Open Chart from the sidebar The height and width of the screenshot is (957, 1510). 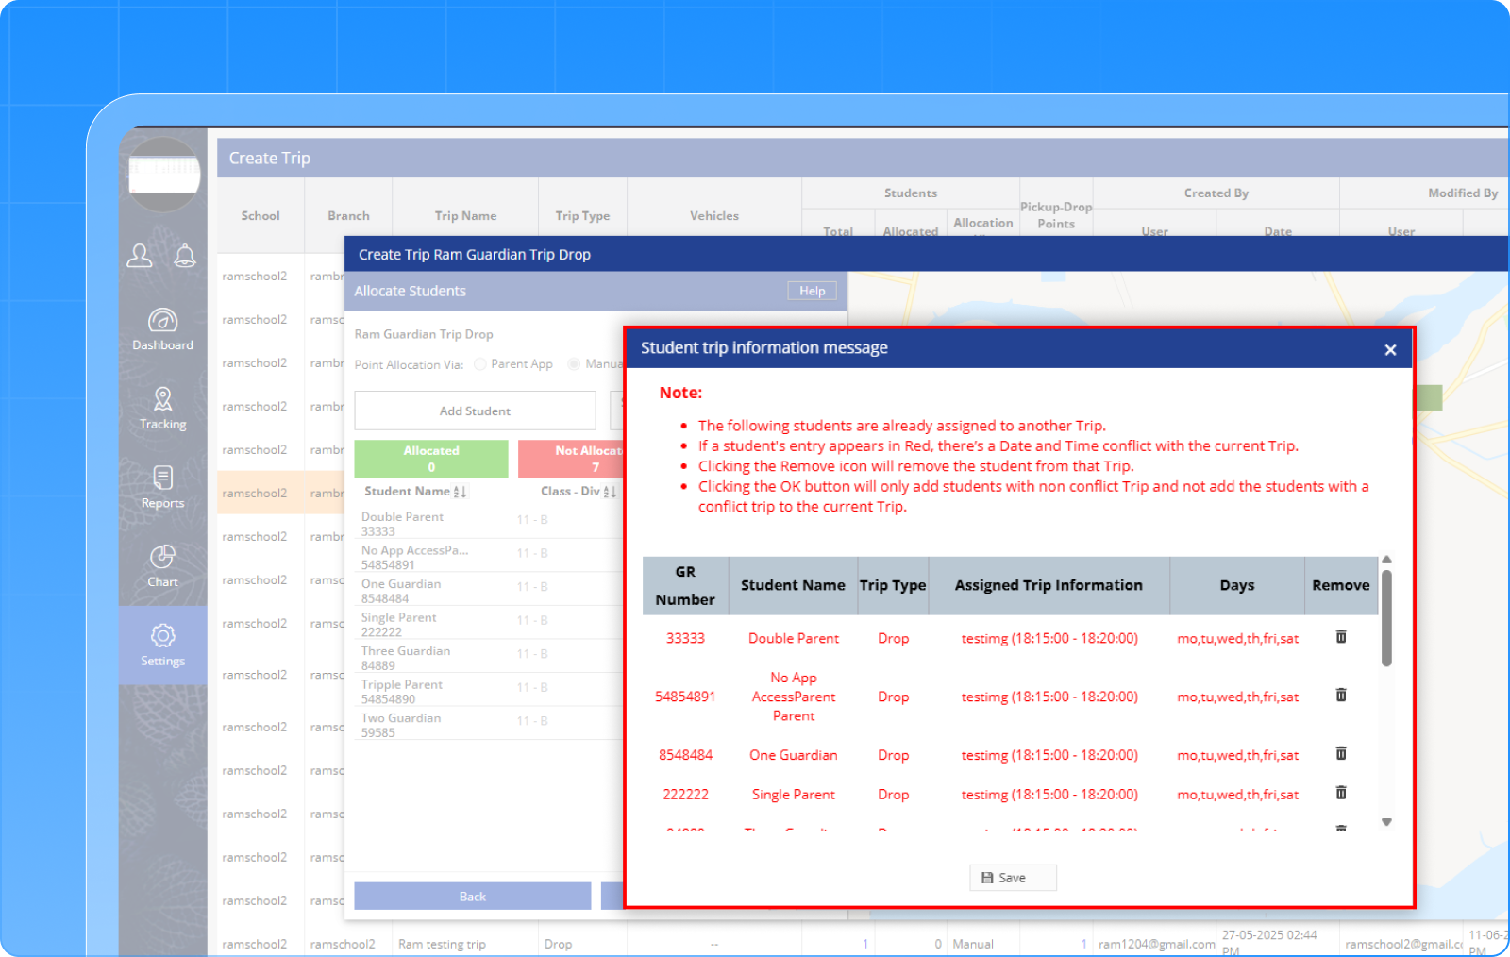coord(162,566)
